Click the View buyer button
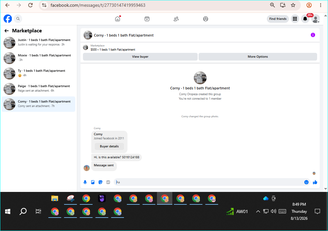Viewport: 328px width, 231px height. tap(140, 57)
